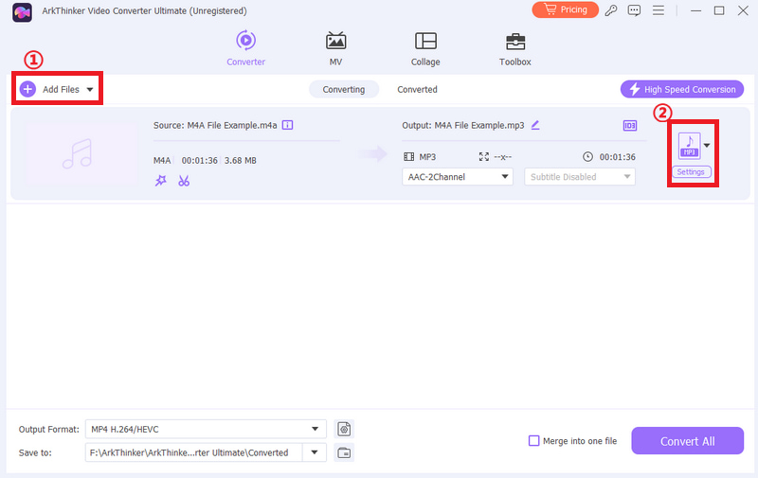This screenshot has width=758, height=478.
Task: Open the hamburger menu
Action: point(659,10)
